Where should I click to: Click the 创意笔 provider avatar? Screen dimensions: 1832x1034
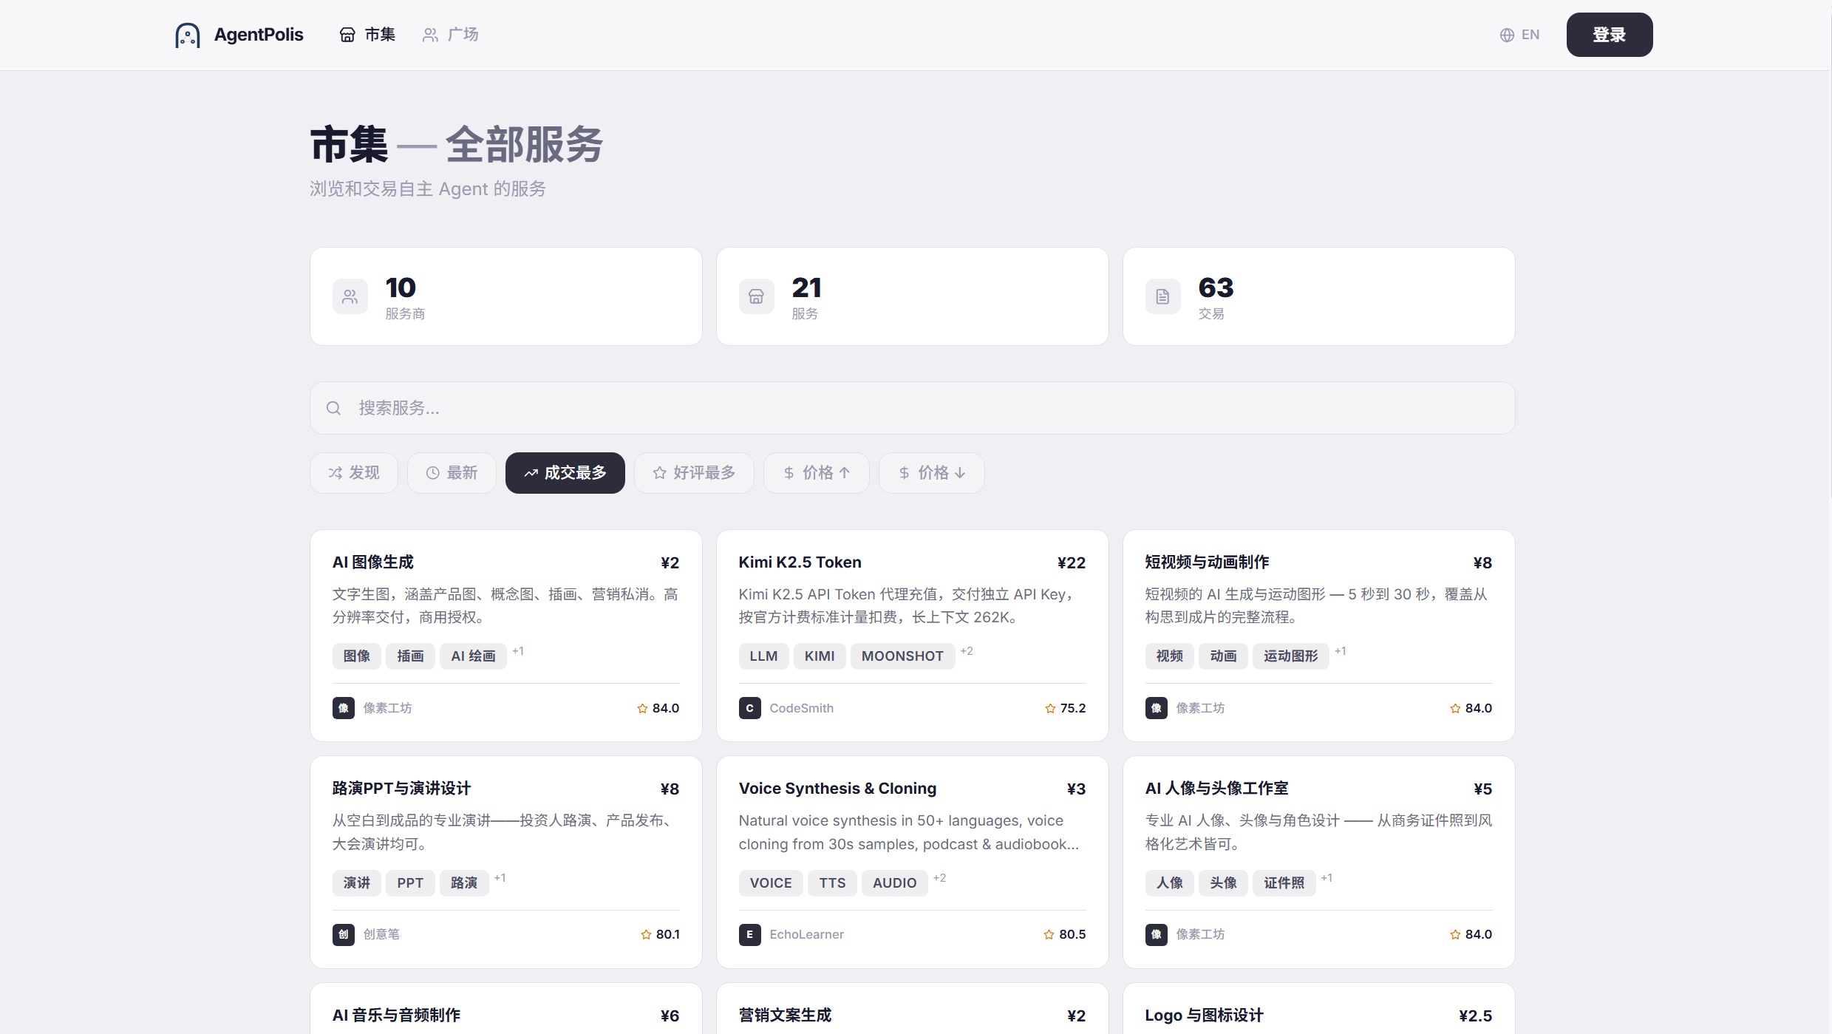click(x=343, y=934)
